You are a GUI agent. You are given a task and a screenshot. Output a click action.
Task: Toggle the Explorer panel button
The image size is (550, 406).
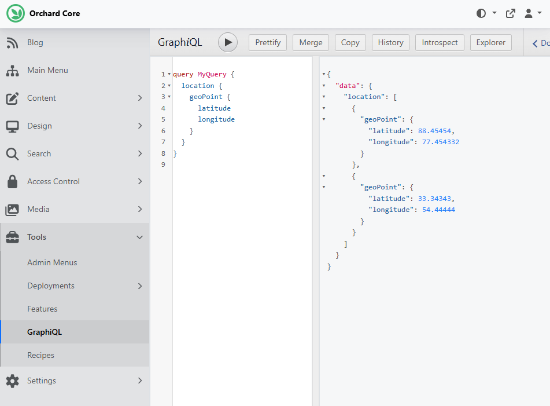point(491,42)
